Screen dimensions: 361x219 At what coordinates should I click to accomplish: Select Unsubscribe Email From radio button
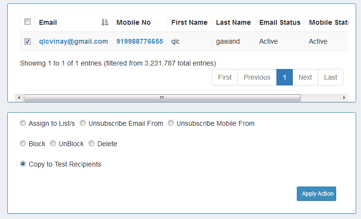83,123
